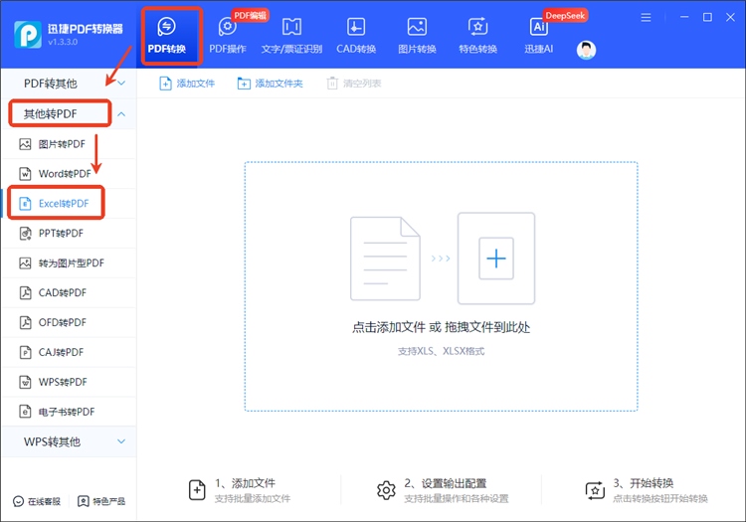This screenshot has width=746, height=522.
Task: Expand the WPS转其他 section chevron
Action: (121, 441)
